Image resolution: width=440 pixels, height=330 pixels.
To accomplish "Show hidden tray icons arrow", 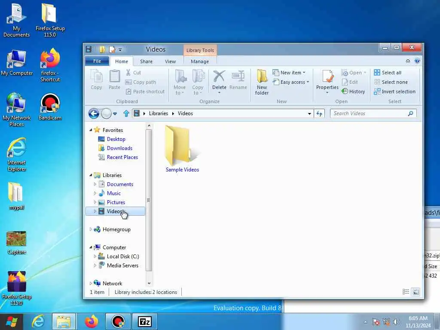I will pyautogui.click(x=365, y=322).
